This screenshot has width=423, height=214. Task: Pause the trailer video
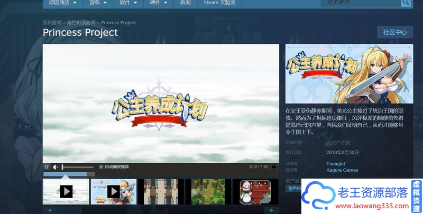tap(47, 167)
